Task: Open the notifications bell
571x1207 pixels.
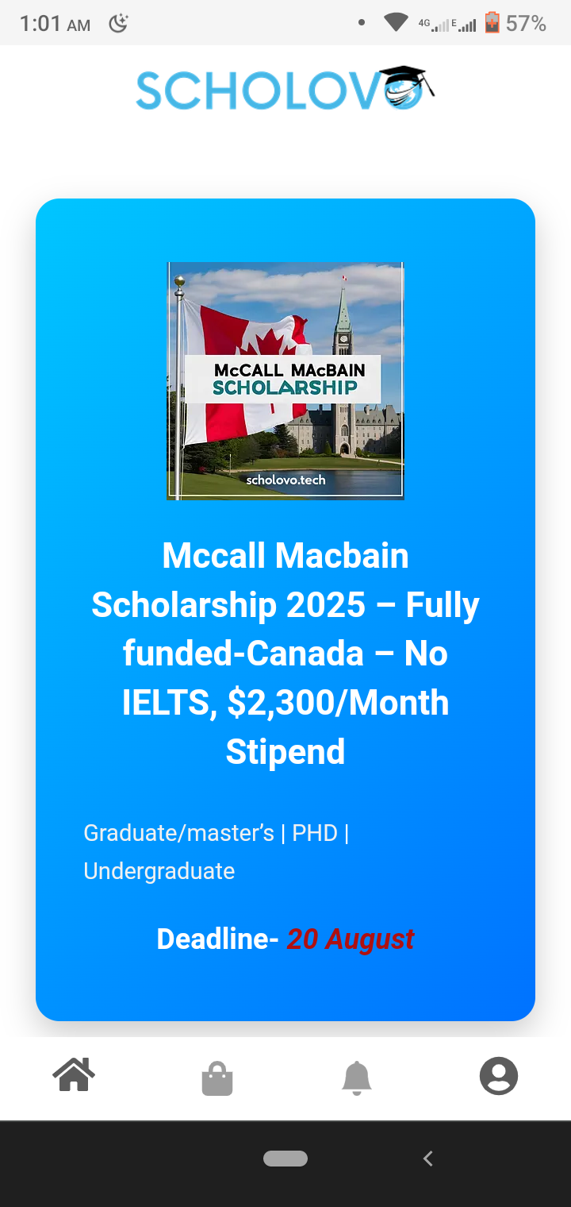Action: [x=357, y=1078]
